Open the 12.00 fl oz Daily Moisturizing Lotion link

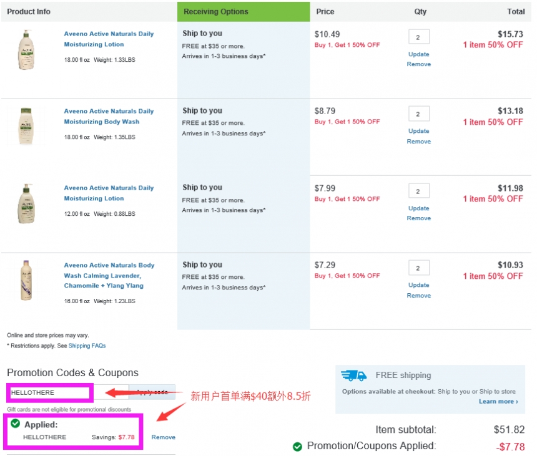pos(109,193)
